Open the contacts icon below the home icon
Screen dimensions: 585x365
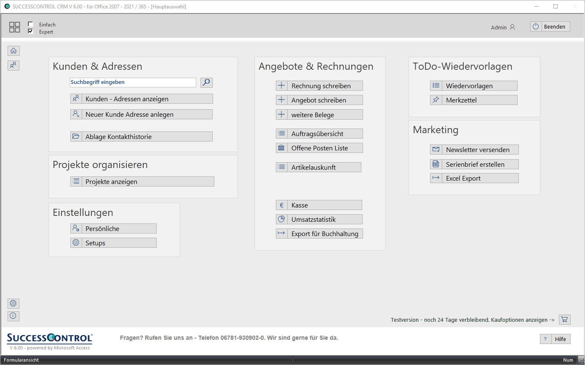coord(13,65)
